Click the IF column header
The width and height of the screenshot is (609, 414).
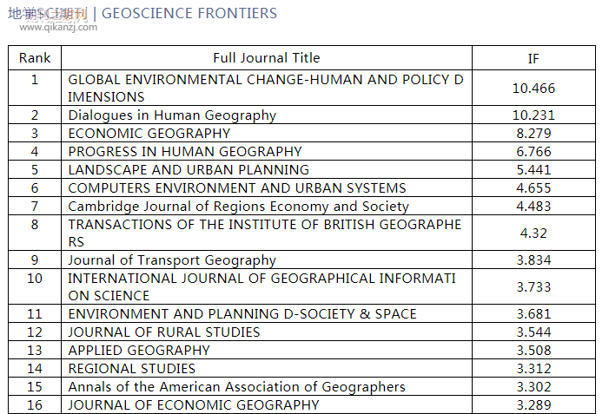(533, 58)
